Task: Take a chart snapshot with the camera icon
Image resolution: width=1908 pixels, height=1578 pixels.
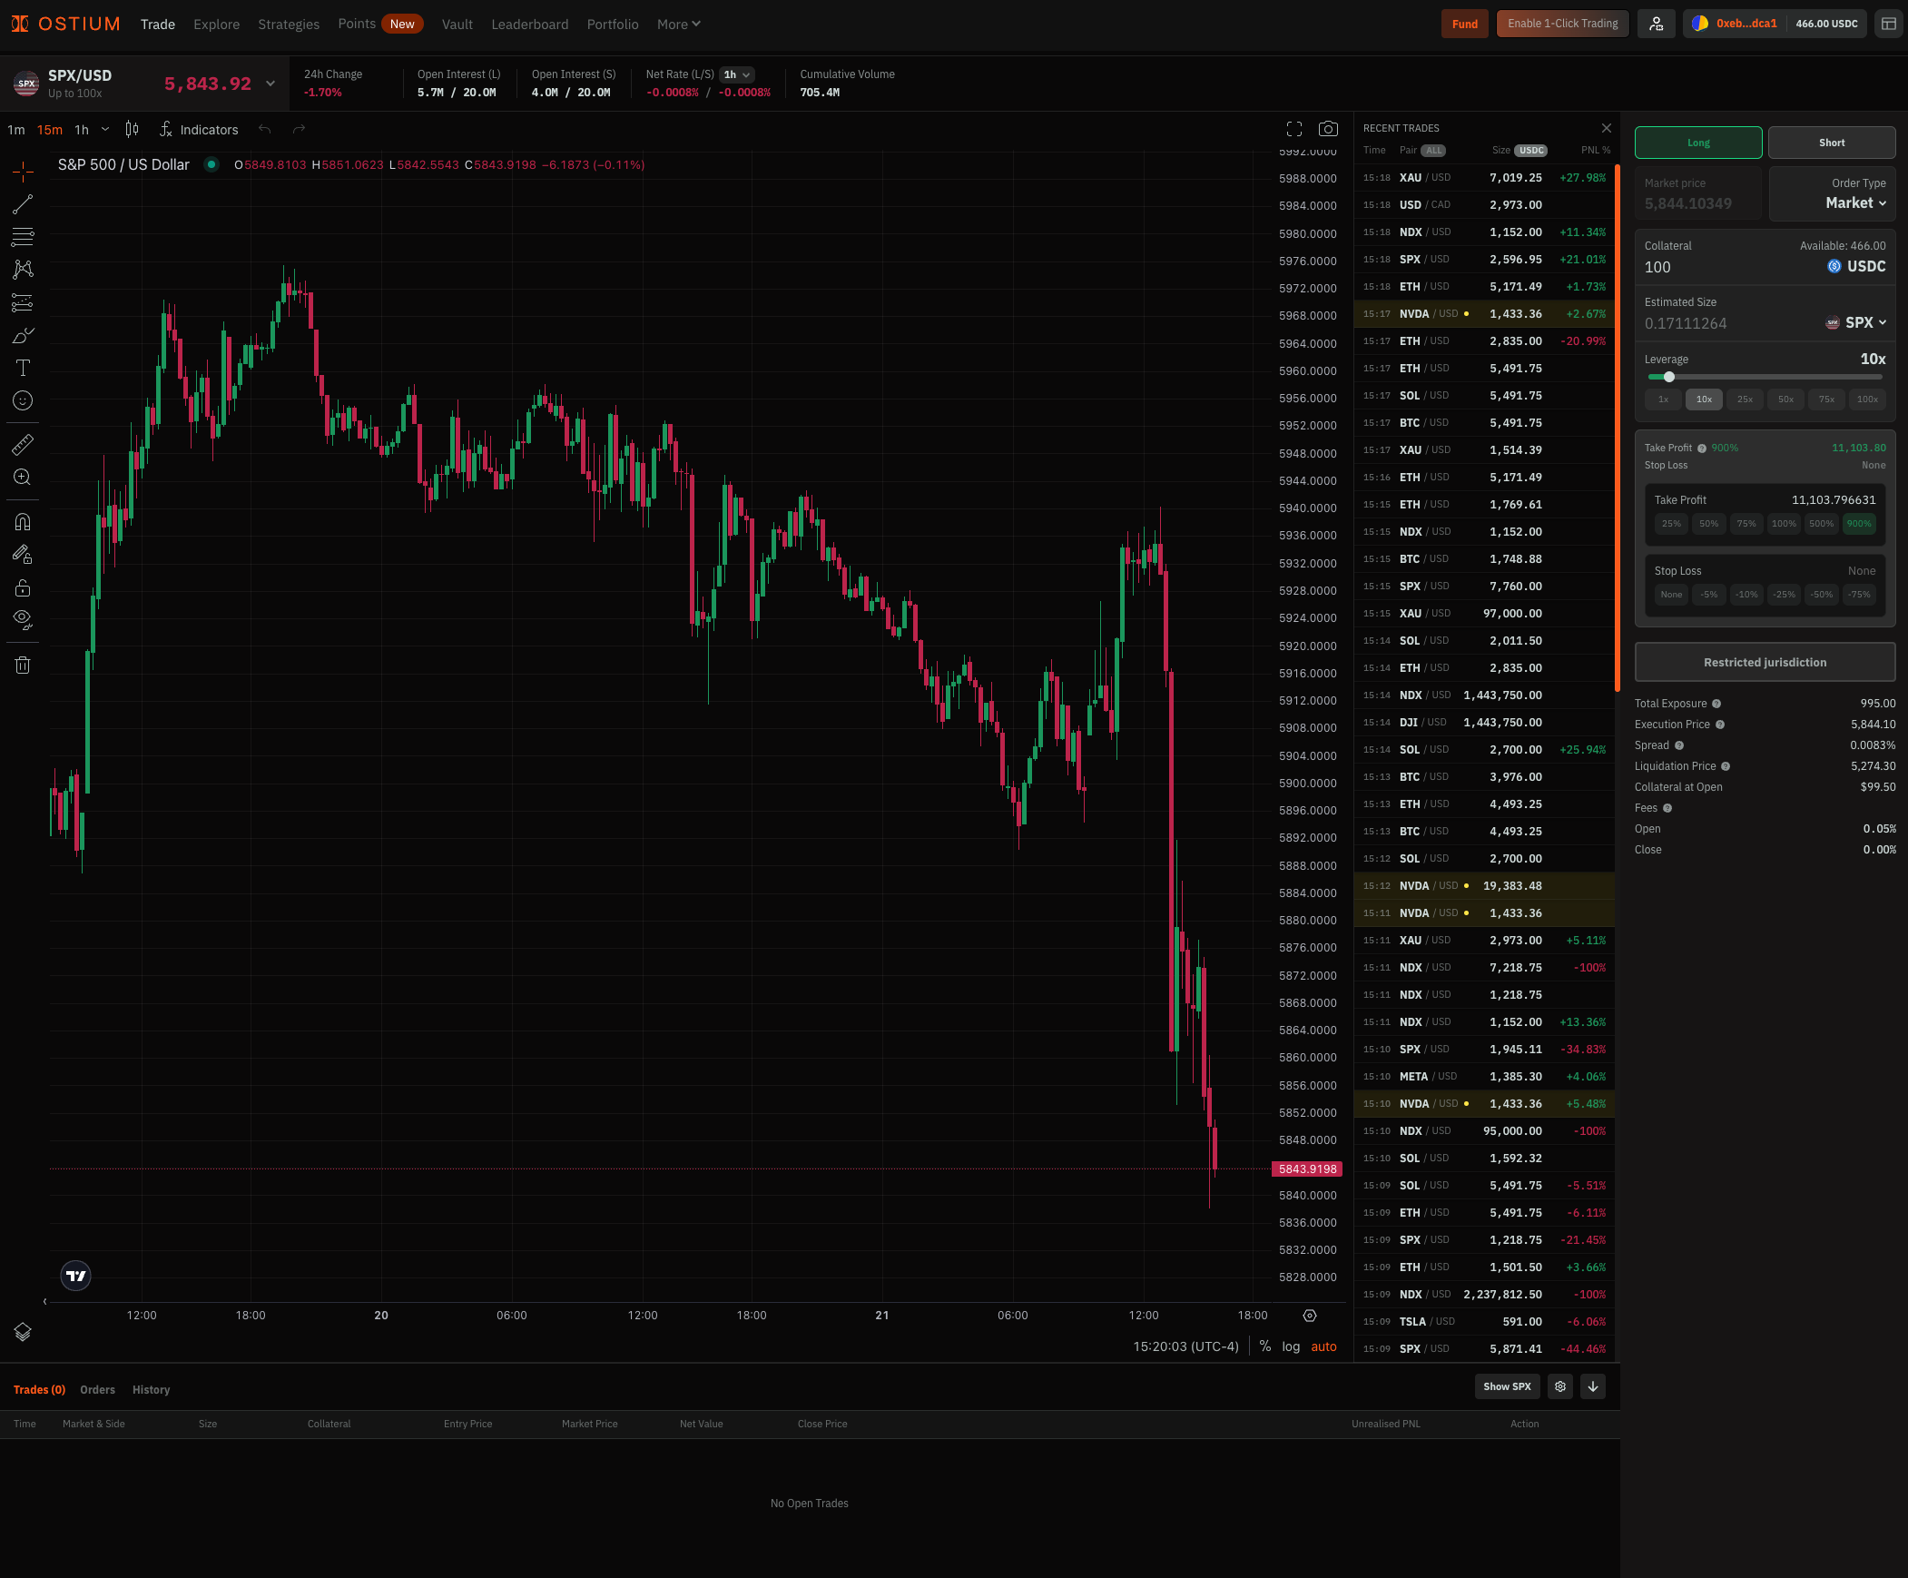Action: [1327, 129]
